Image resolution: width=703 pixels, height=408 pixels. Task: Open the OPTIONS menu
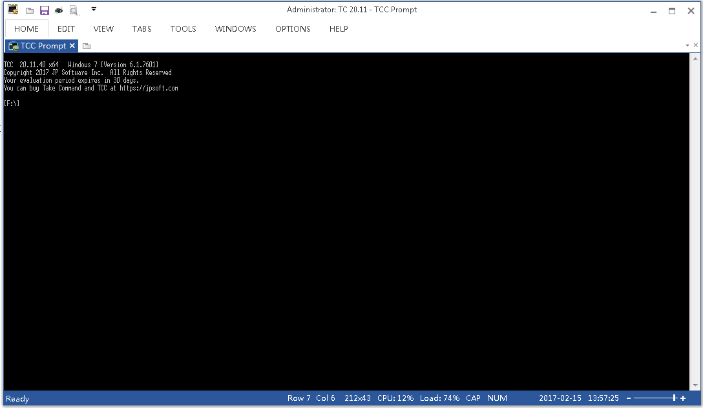[292, 28]
